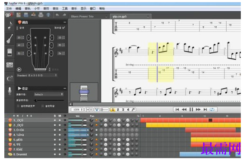Toggle mute dot for track 1

pos(60,120)
